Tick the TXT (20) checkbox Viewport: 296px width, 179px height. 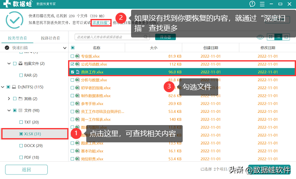[21, 122]
